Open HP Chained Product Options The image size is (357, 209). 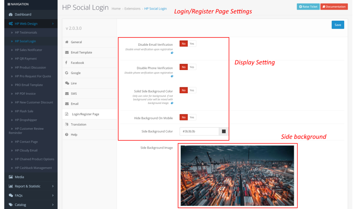point(35,159)
